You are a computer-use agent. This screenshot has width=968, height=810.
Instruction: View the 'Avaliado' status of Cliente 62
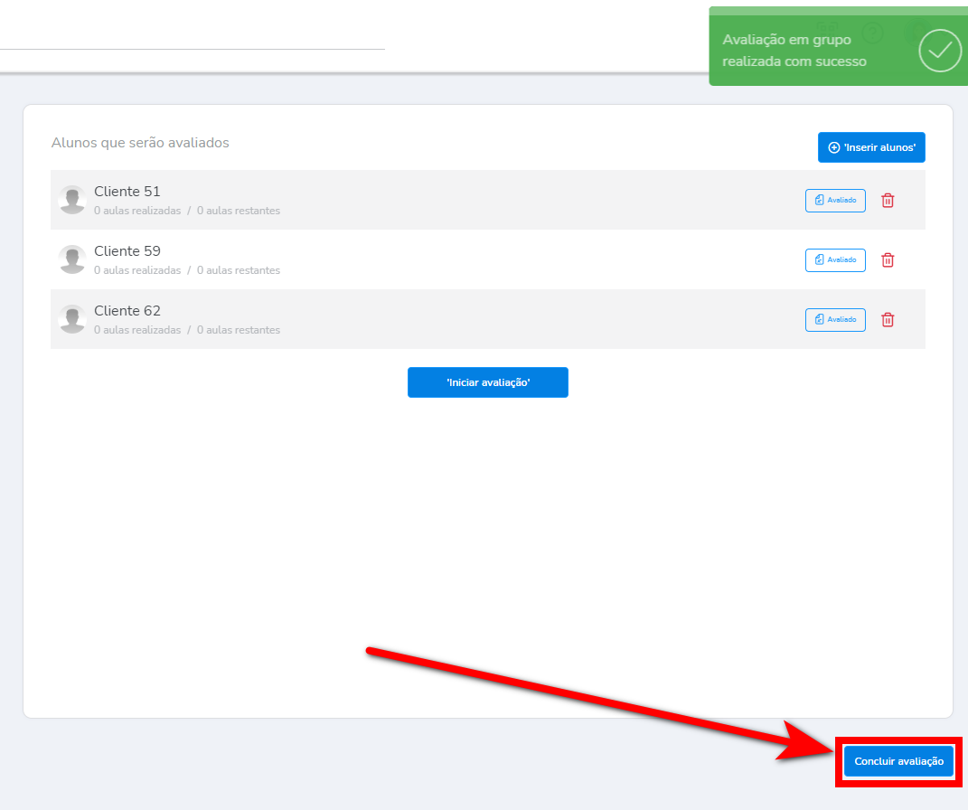point(835,320)
